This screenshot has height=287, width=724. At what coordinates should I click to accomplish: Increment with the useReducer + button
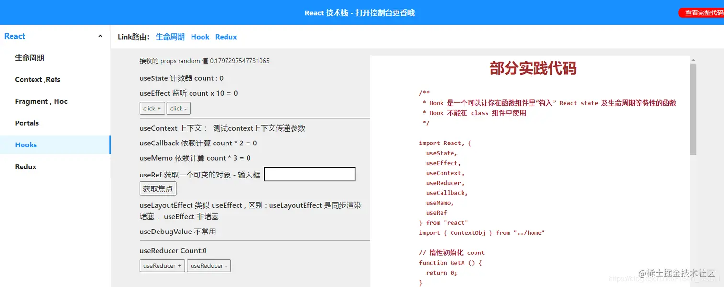[x=162, y=265]
